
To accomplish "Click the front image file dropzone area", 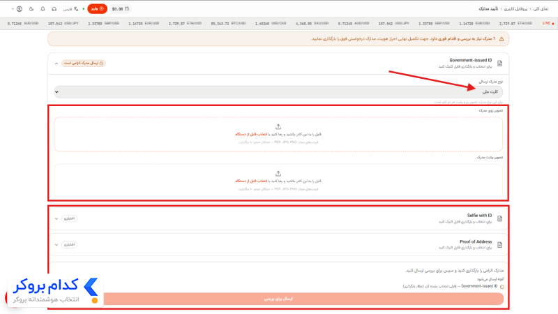I will [x=278, y=134].
